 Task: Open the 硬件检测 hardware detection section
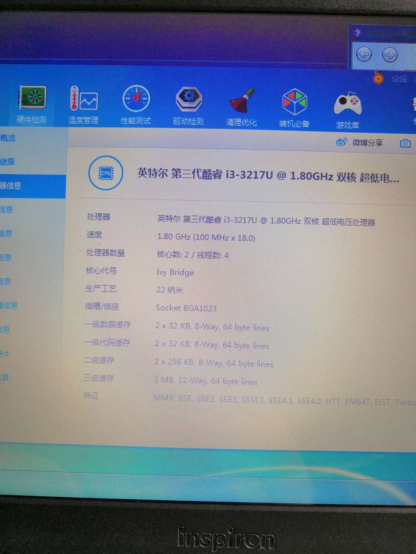pos(32,105)
